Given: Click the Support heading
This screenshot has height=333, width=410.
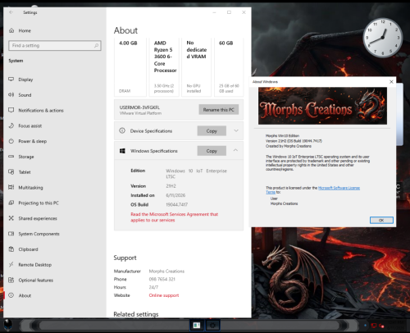Looking at the screenshot, I should tap(125, 258).
